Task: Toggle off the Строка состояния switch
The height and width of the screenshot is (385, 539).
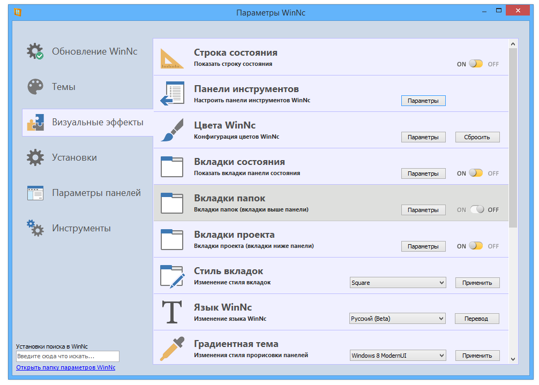Action: [476, 64]
